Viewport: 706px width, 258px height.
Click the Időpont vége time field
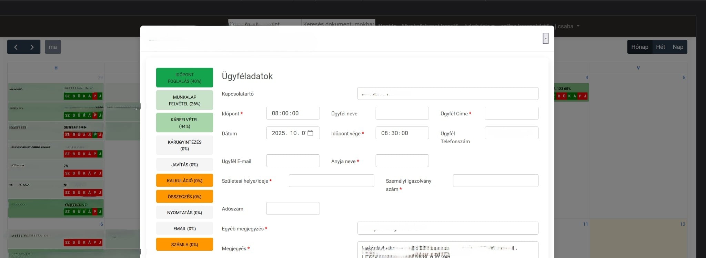[x=402, y=133]
